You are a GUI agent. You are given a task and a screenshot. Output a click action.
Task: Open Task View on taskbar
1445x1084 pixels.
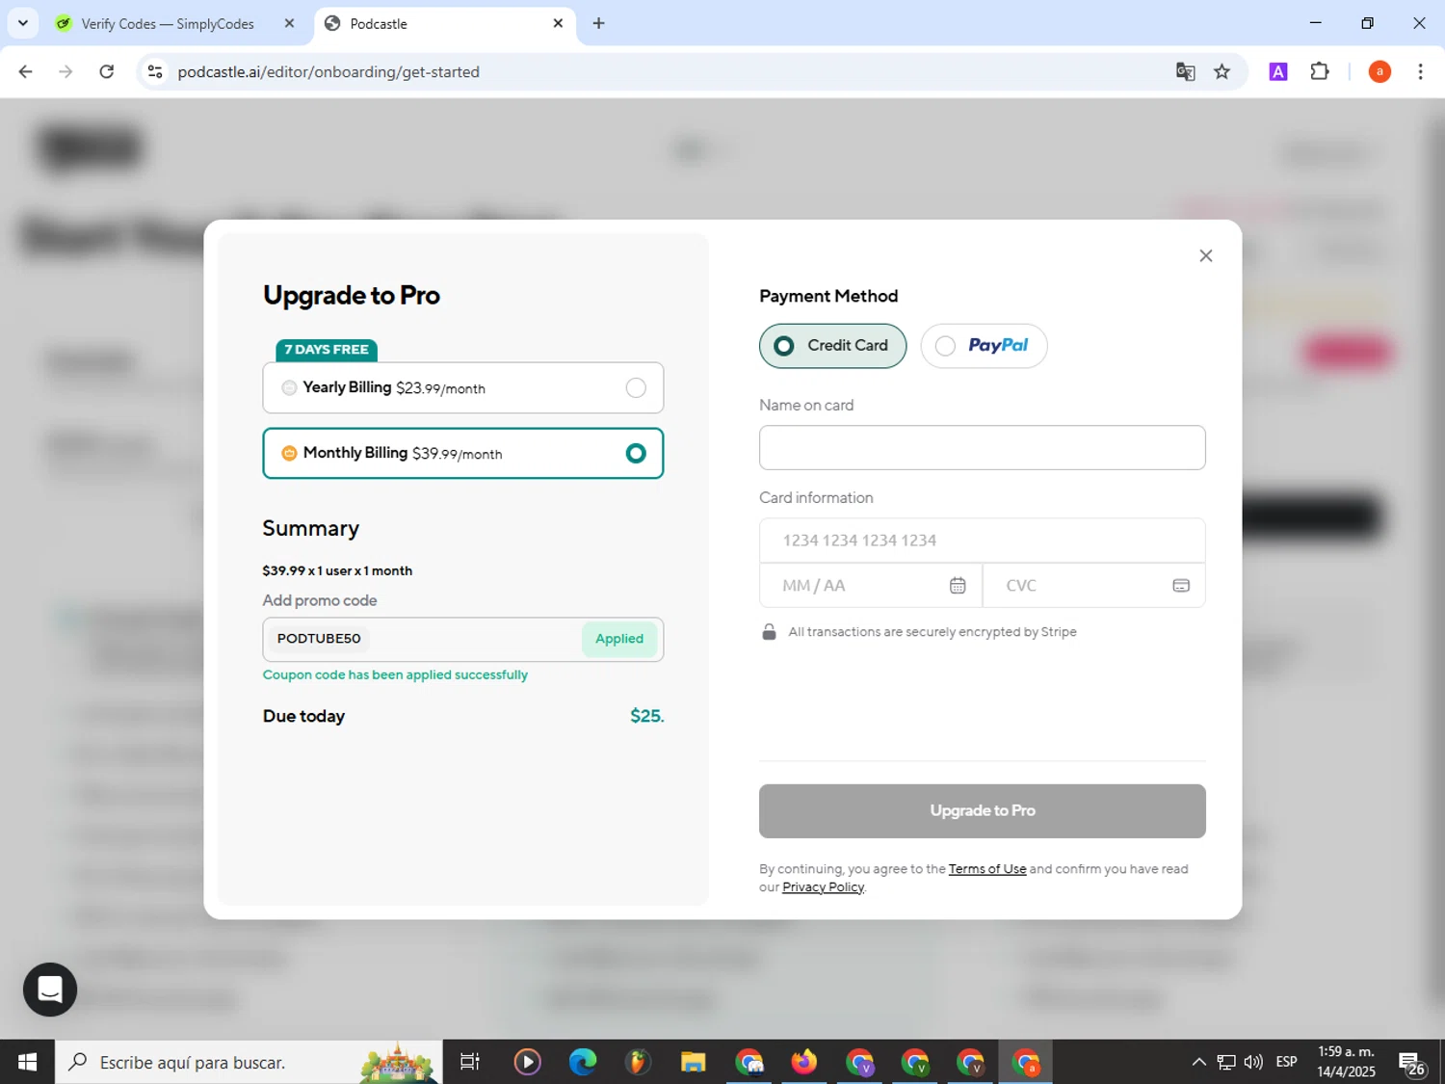coord(470,1062)
